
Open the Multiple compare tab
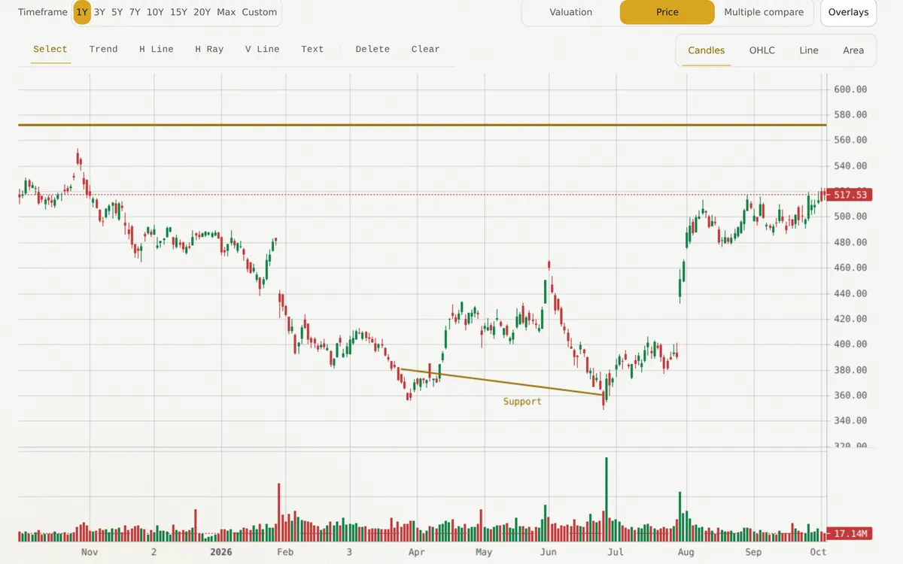click(764, 12)
